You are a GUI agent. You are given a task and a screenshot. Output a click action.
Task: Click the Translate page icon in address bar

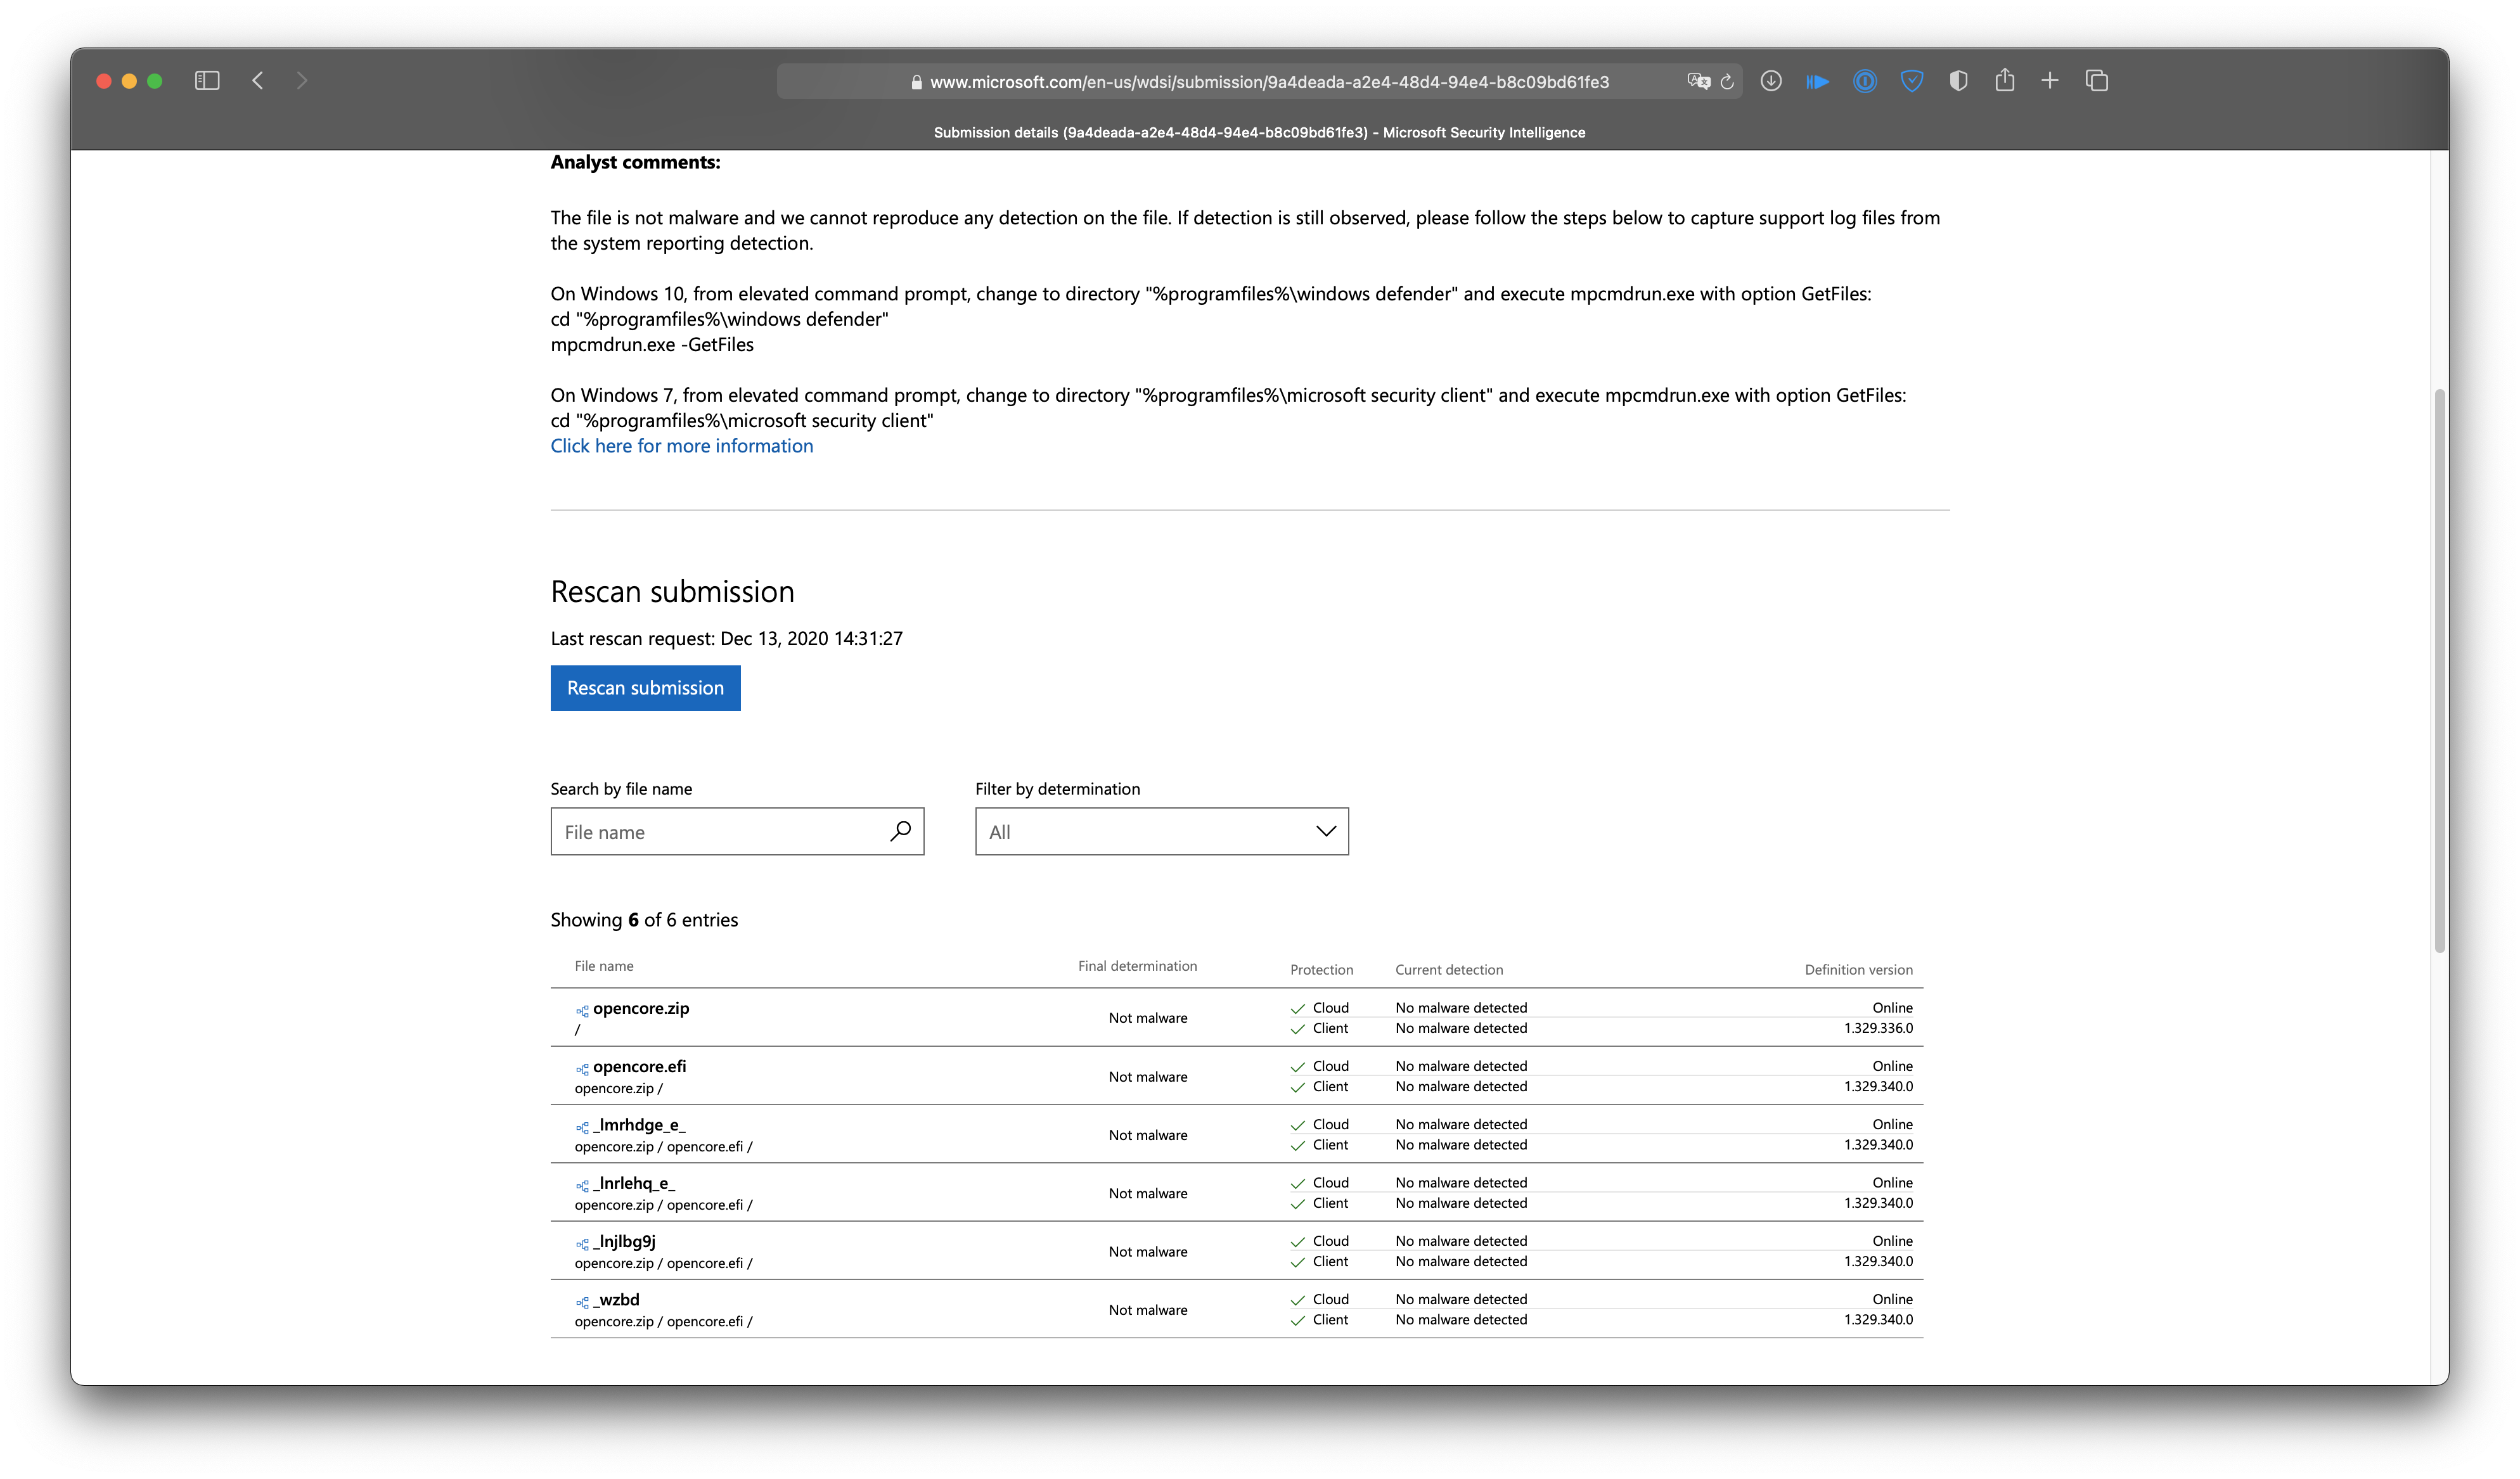point(1697,81)
